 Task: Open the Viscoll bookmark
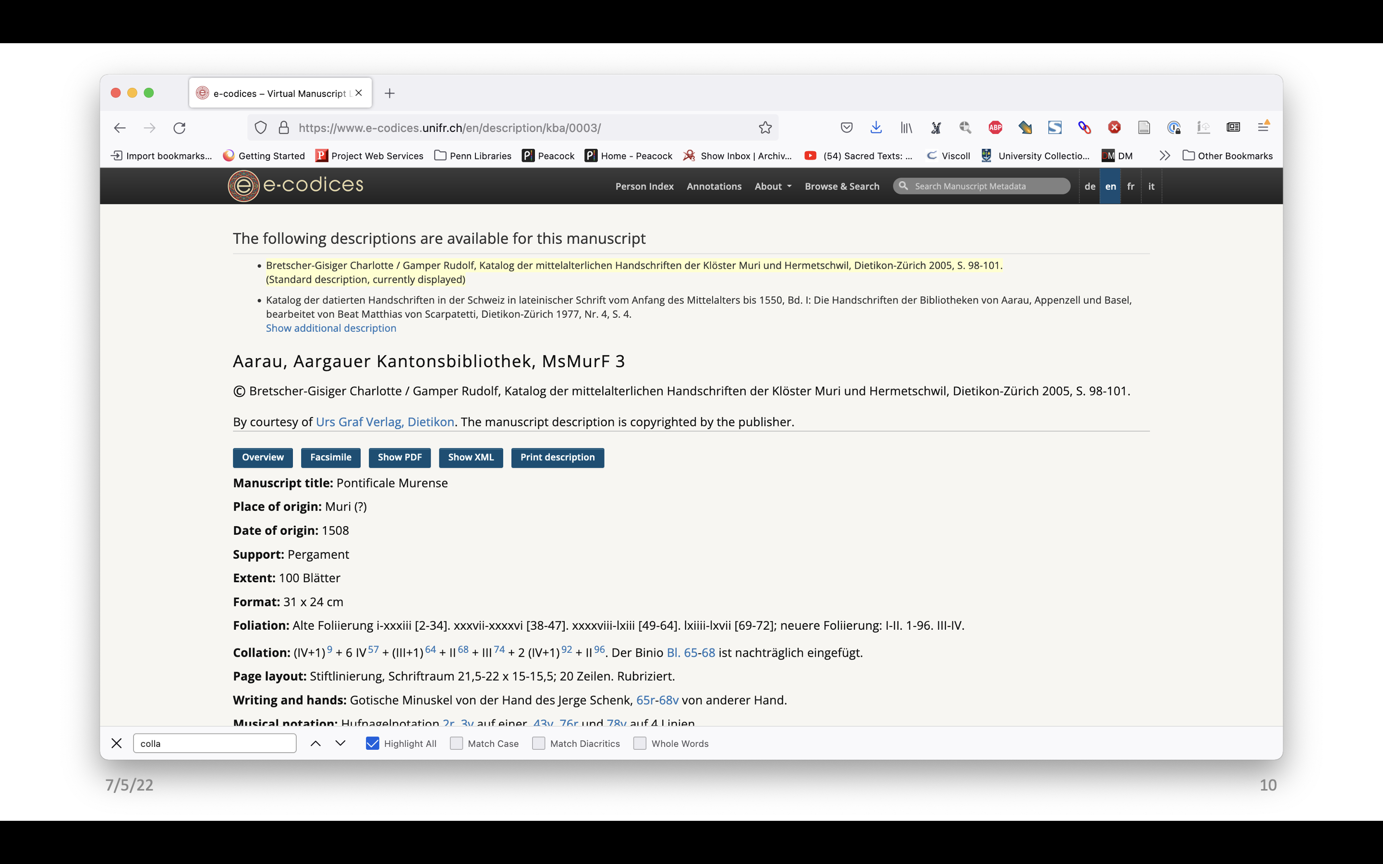tap(948, 156)
